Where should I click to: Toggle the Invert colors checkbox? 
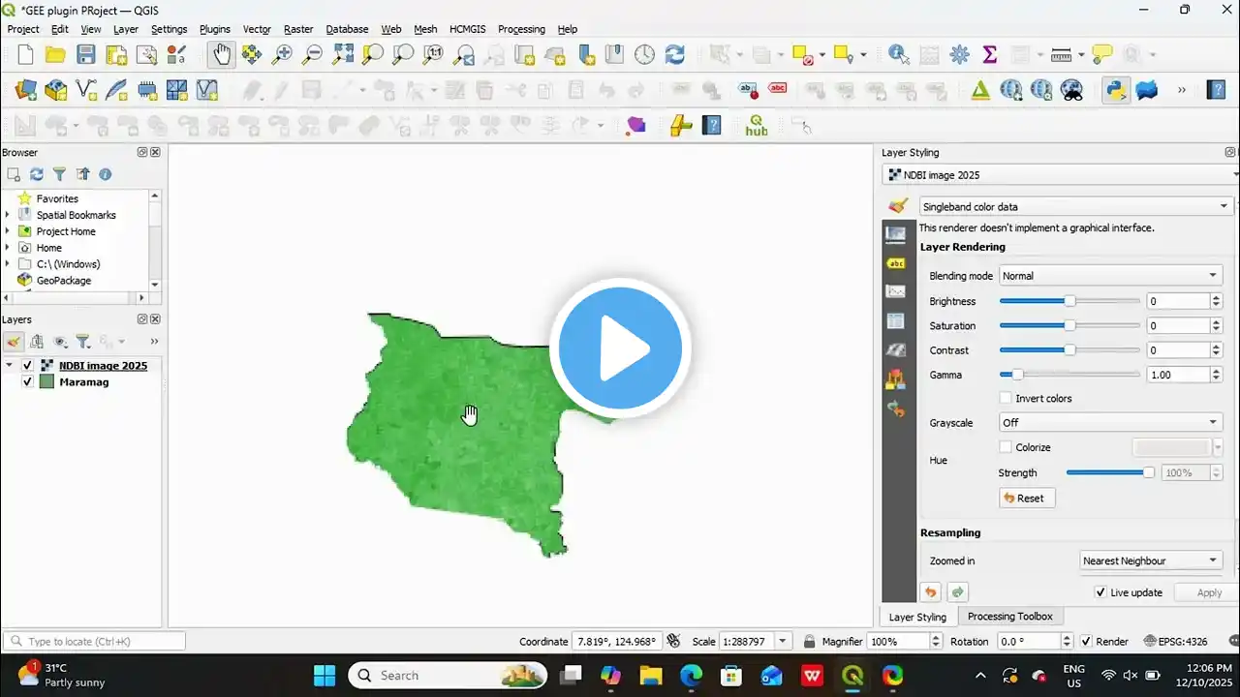point(1006,398)
